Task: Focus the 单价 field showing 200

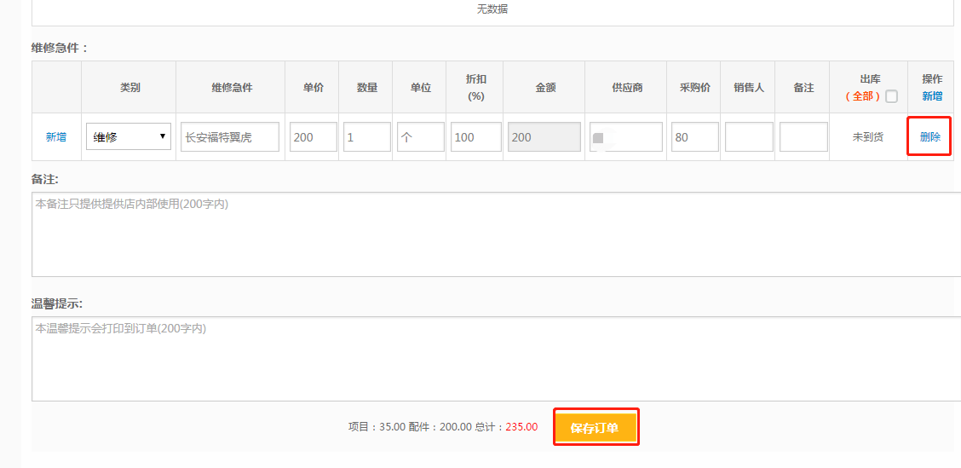Action: point(313,136)
